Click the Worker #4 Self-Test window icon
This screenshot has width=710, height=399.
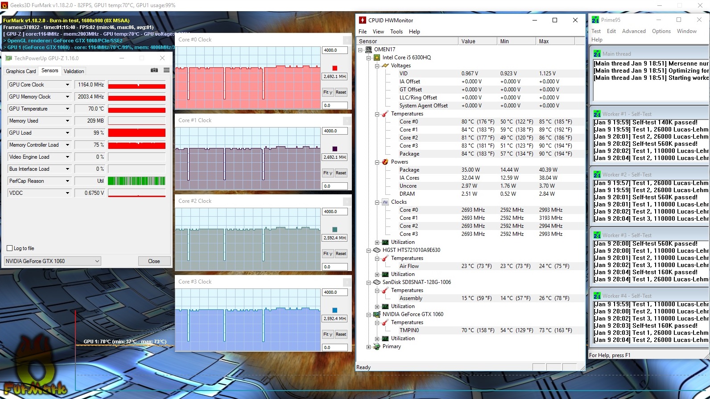pyautogui.click(x=597, y=296)
